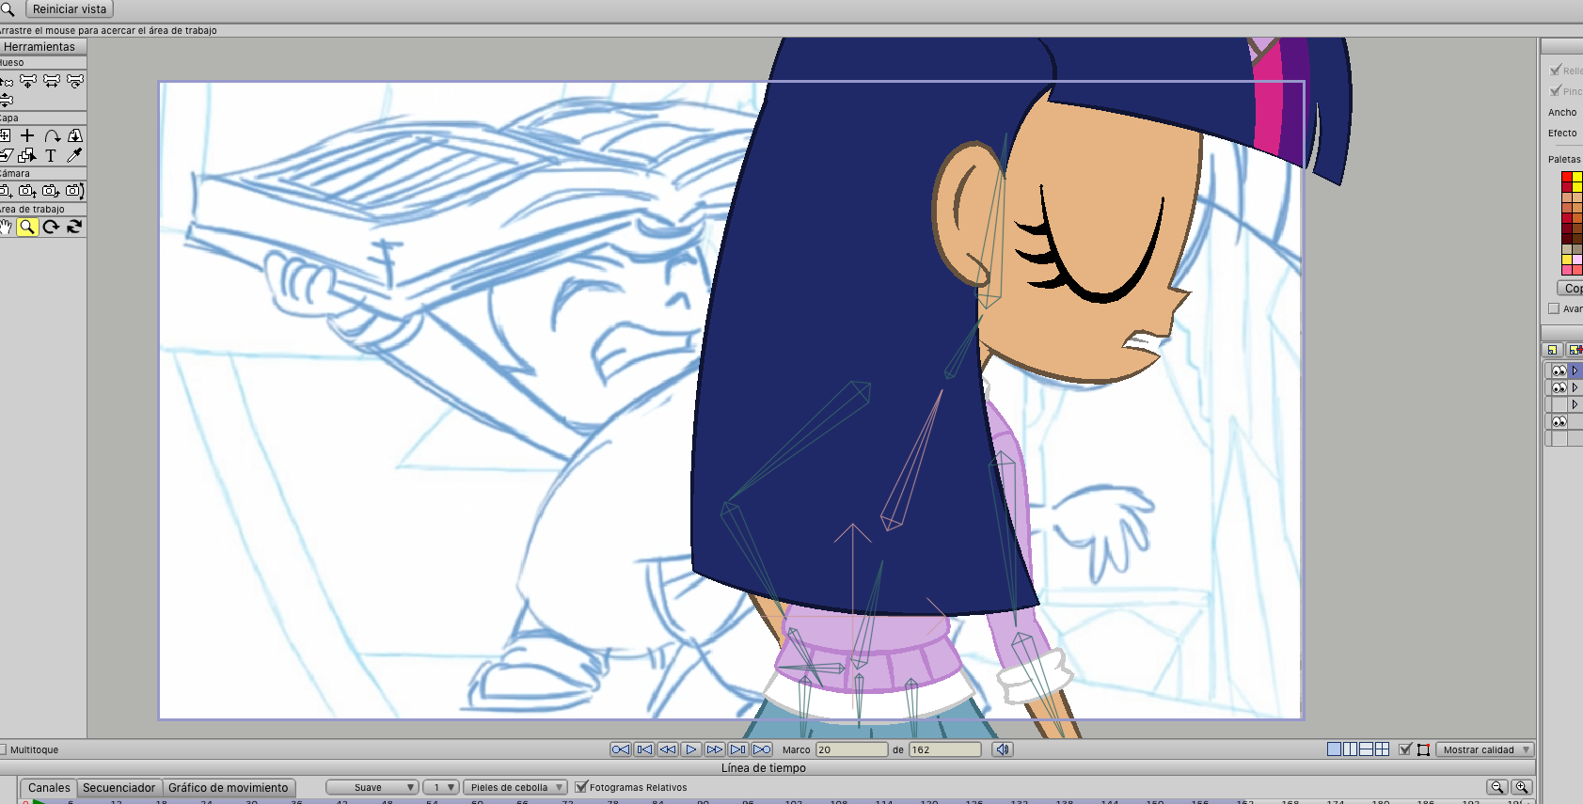This screenshot has height=804, width=1583.
Task: Toggle the Avanzado checkbox in style panel
Action: pos(1554,308)
